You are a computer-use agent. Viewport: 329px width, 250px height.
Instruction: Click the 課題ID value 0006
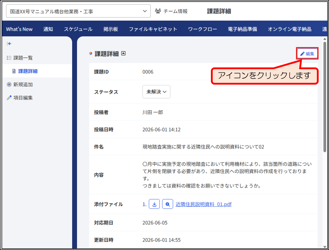click(x=148, y=72)
